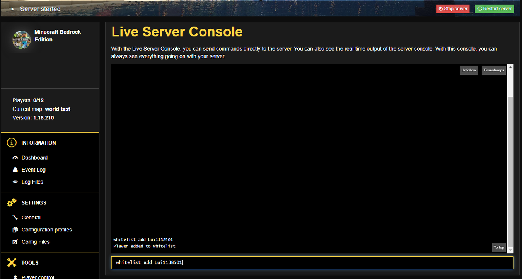The image size is (522, 279).
Task: Click the console command input field
Action: click(x=312, y=263)
